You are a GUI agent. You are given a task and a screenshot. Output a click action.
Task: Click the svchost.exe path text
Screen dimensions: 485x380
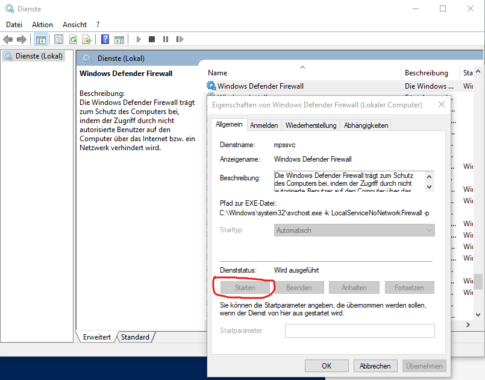pos(324,213)
